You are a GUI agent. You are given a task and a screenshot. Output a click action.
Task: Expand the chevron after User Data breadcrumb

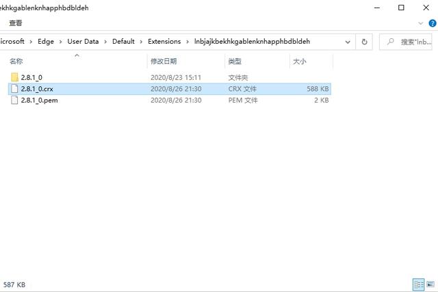tap(105, 42)
